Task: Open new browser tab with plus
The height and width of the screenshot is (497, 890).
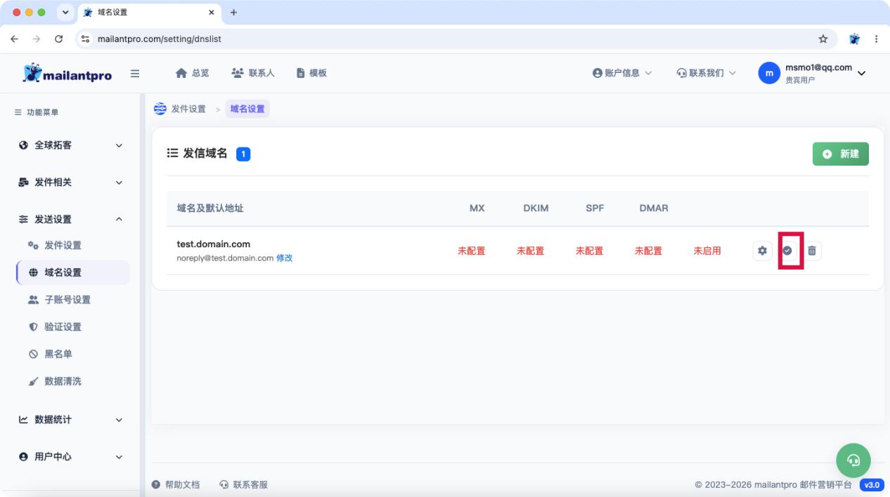Action: [234, 12]
